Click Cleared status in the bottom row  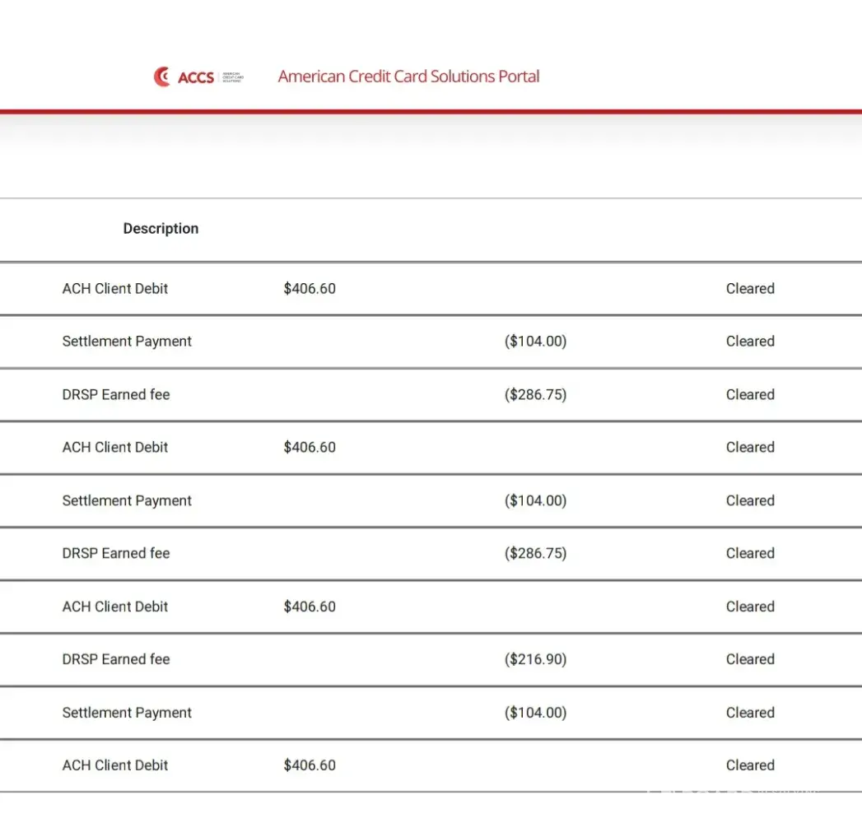click(750, 765)
